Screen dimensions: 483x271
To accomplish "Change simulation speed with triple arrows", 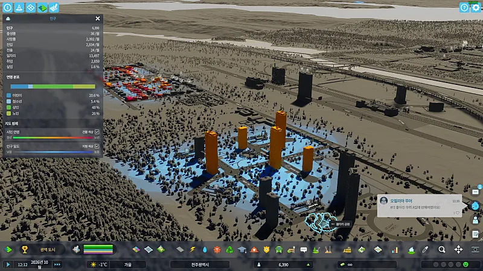I will 57,264.
